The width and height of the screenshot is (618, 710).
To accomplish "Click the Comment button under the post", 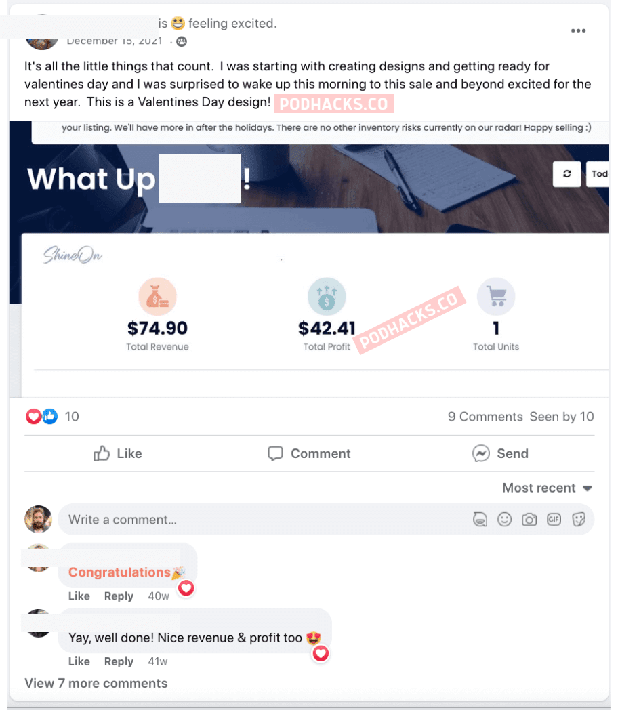I will point(309,453).
